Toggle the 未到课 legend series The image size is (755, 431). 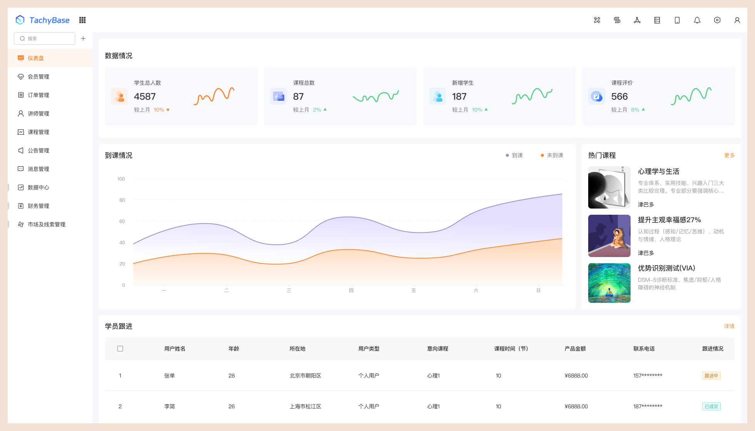pyautogui.click(x=552, y=155)
